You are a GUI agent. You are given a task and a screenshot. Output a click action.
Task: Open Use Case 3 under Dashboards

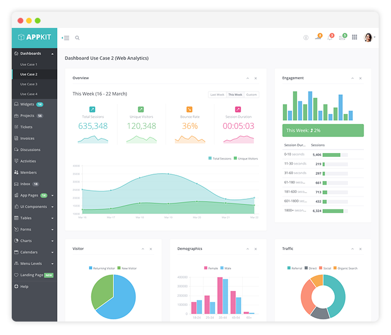pos(28,84)
